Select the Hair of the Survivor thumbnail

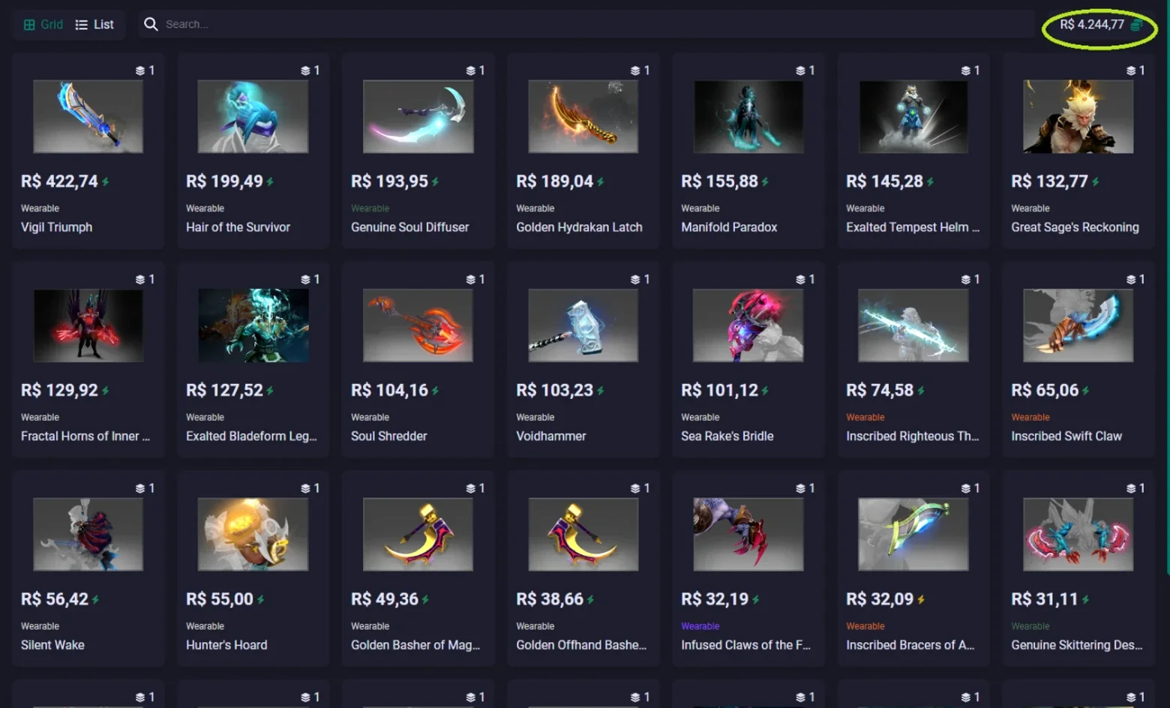[x=253, y=117]
